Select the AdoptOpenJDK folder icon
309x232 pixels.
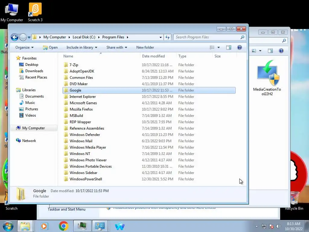click(66, 71)
